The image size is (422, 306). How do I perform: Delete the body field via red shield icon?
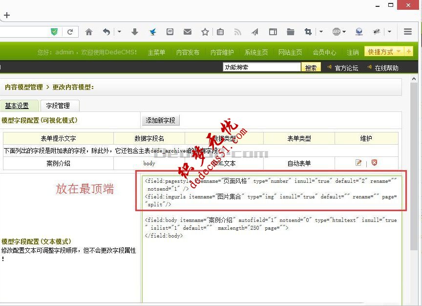[374, 162]
